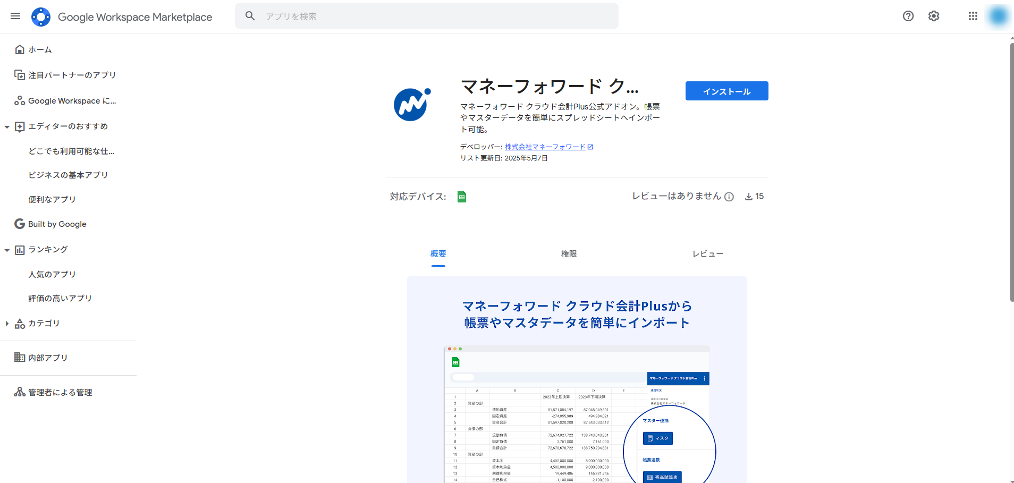Switch to the レビュー tab
The image size is (1014, 483).
pos(708,254)
